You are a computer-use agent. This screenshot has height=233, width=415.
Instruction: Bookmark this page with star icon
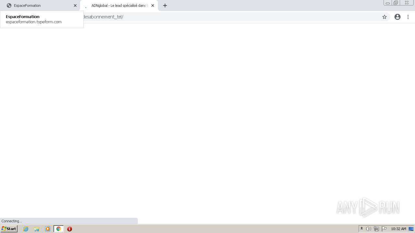(385, 17)
